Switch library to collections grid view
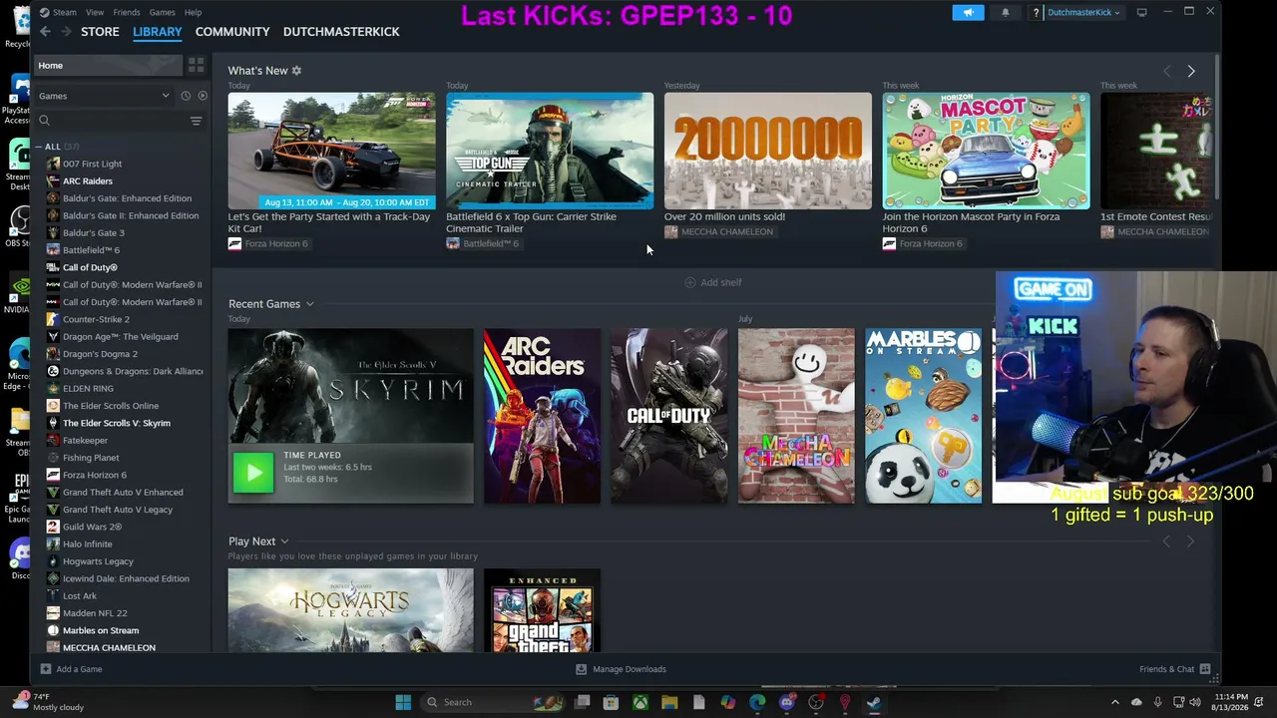1277x718 pixels. [x=196, y=65]
